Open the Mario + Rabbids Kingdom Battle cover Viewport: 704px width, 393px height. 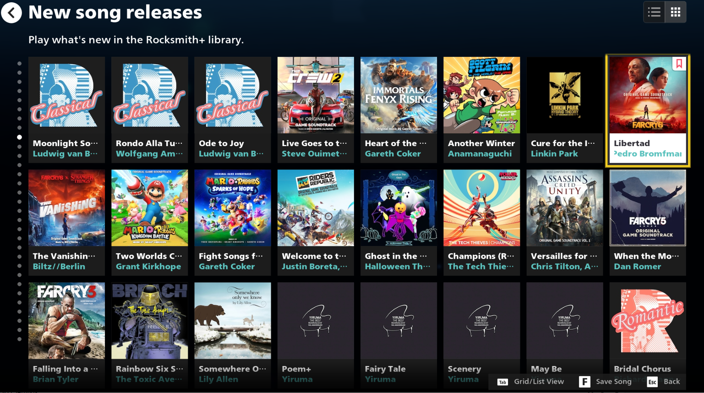[x=150, y=208]
